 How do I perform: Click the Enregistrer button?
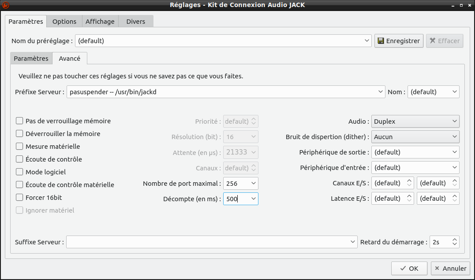pos(399,41)
